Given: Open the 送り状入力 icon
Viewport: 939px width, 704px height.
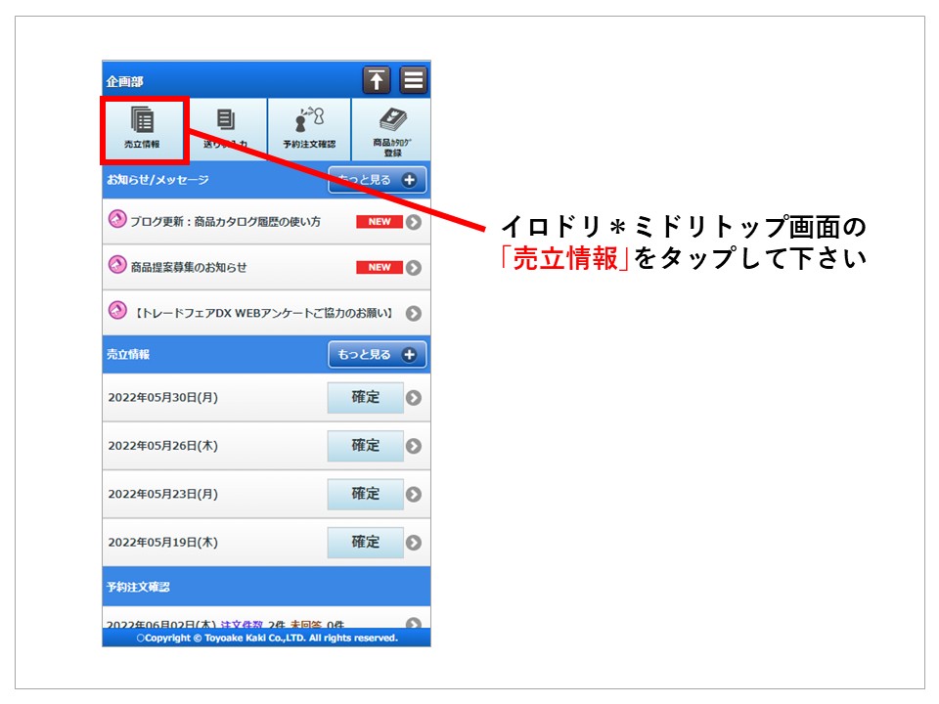Looking at the screenshot, I should [226, 129].
